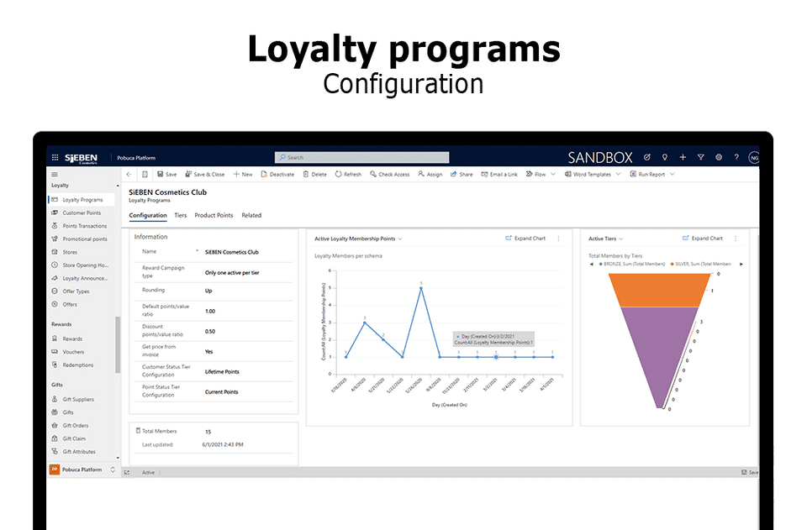Open more options for membership points chart

pyautogui.click(x=558, y=239)
